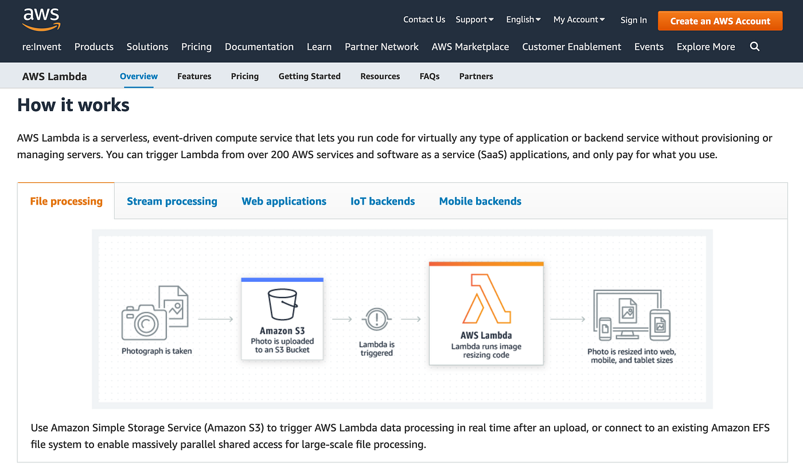Switch to IoT backends tab
Image resolution: width=803 pixels, height=471 pixels.
(x=383, y=201)
